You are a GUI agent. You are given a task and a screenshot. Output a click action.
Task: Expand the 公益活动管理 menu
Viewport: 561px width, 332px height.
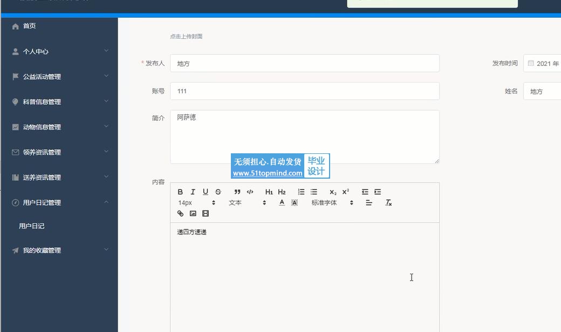tap(59, 77)
